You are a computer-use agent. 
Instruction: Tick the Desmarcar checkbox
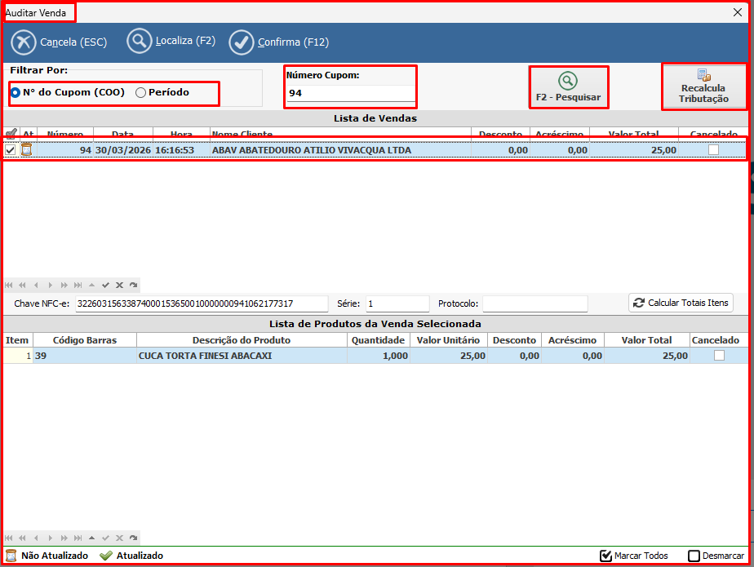(x=694, y=556)
